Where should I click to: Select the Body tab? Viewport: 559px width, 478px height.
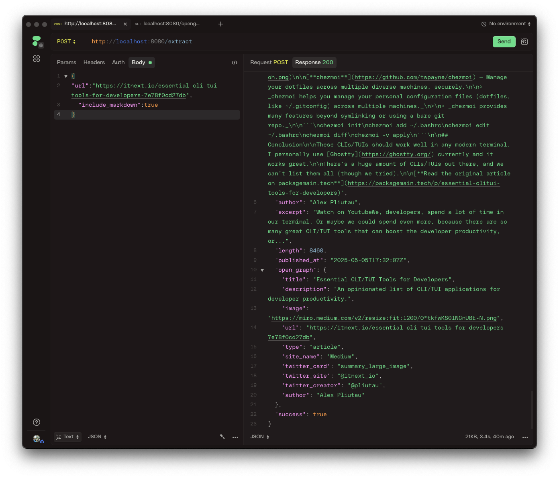(142, 62)
